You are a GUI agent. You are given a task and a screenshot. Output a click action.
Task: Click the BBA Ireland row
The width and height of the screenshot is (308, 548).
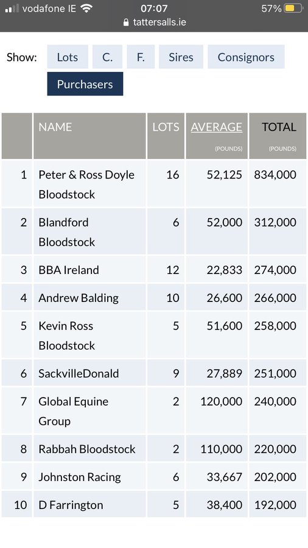[x=154, y=270]
